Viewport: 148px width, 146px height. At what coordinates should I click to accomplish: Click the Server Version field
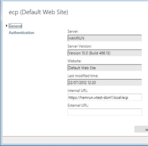point(105,53)
